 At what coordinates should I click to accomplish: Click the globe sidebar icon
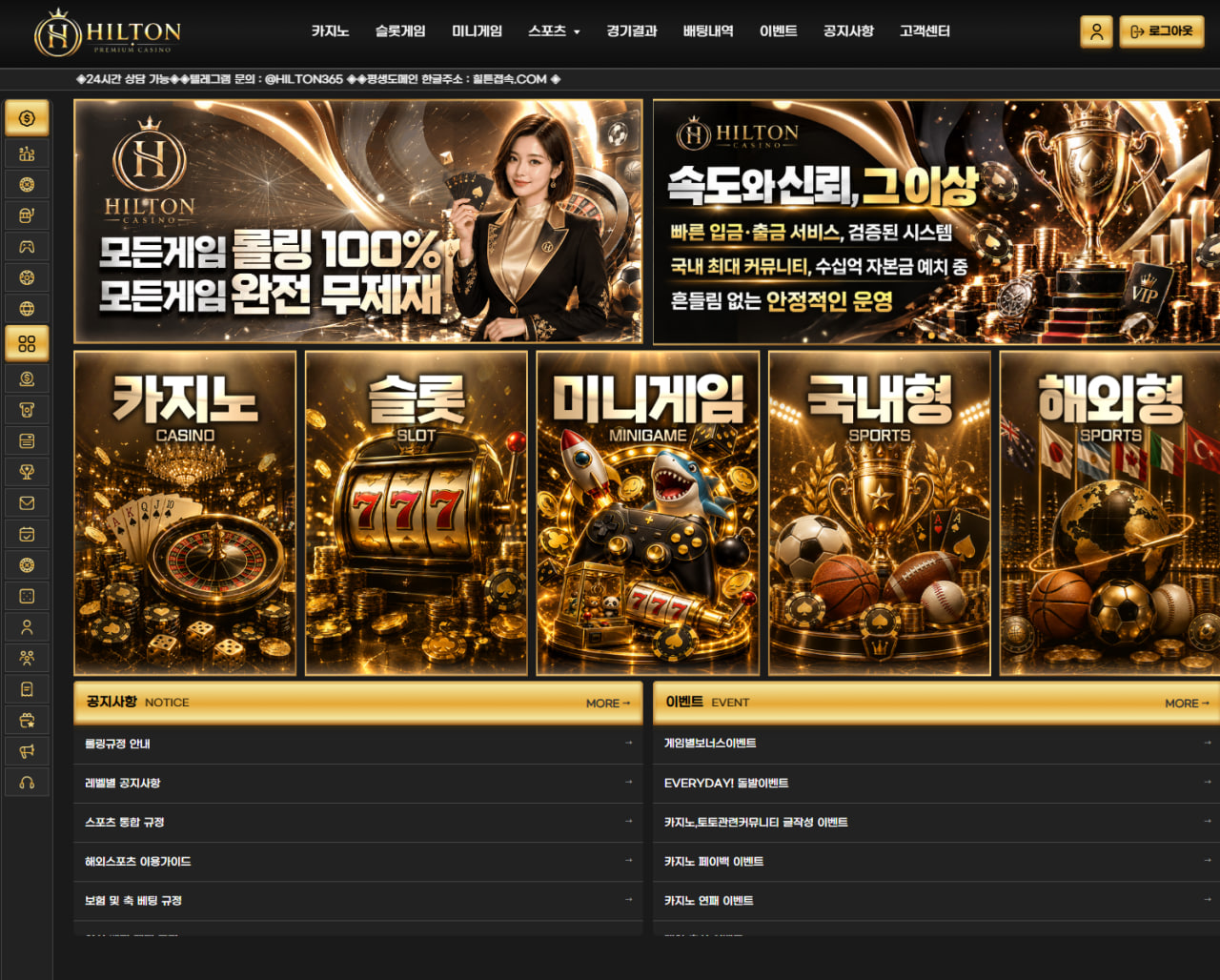[27, 309]
